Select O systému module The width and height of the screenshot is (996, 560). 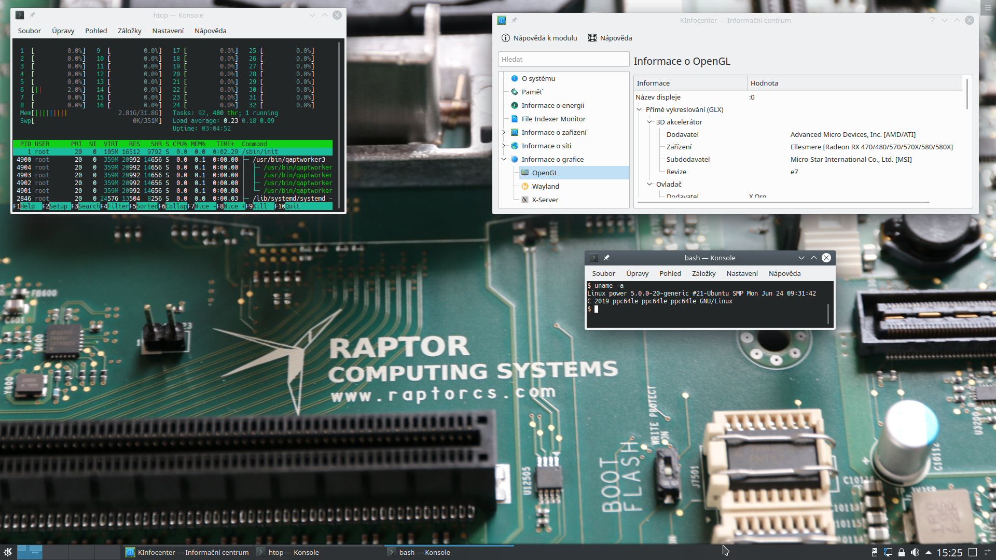[538, 78]
